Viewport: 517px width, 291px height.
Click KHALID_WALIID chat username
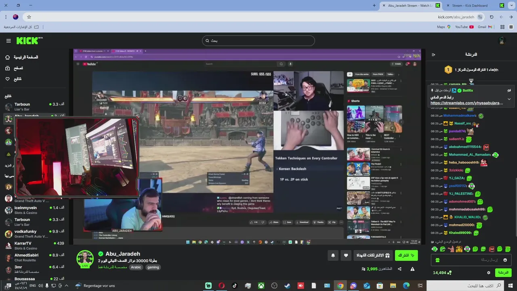(x=467, y=217)
